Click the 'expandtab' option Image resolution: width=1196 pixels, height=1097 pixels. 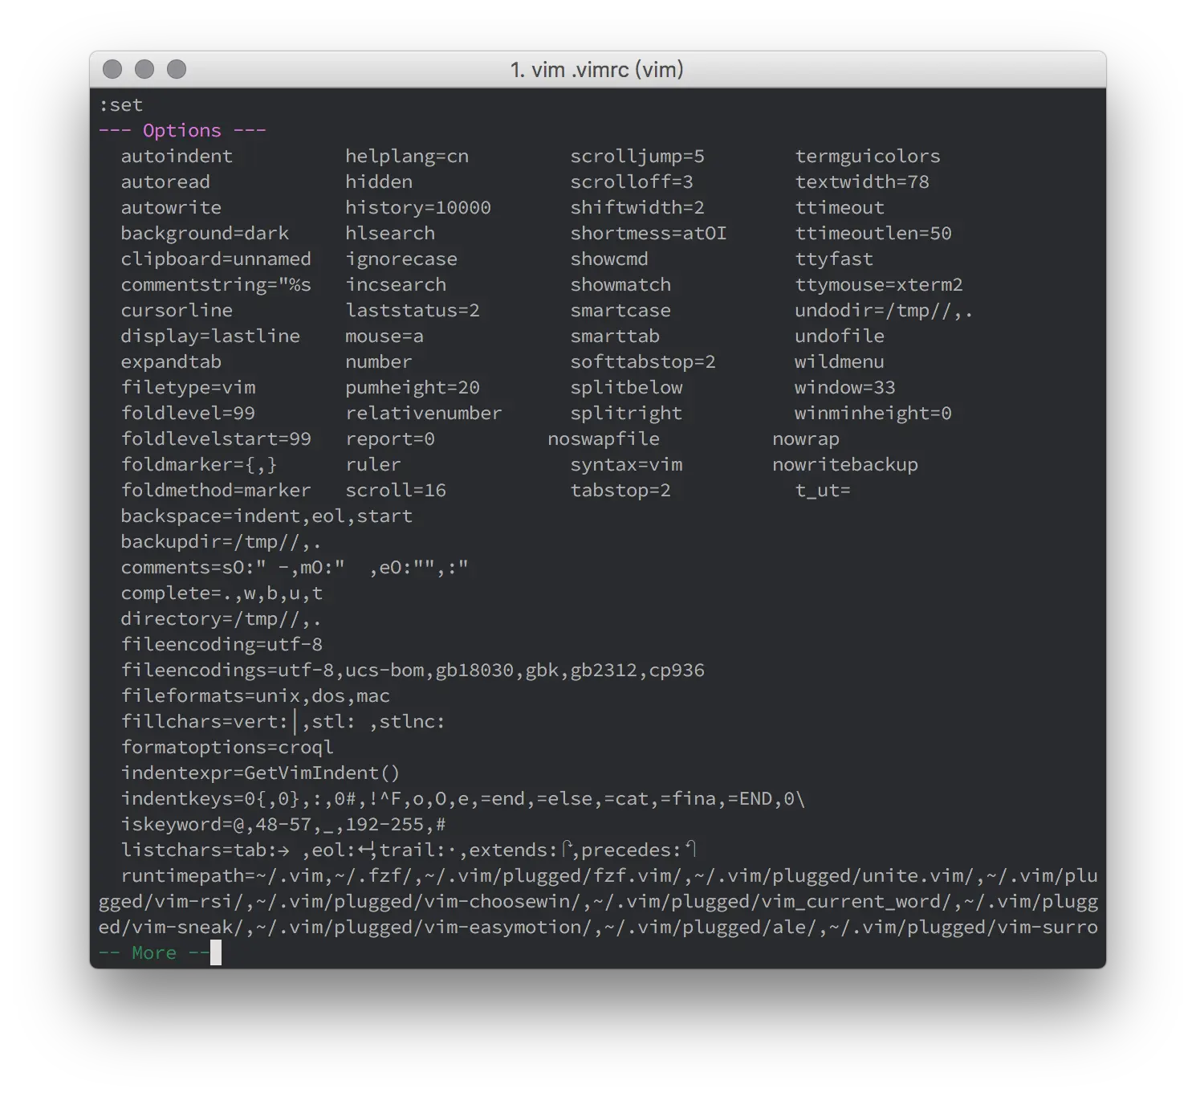(x=171, y=362)
